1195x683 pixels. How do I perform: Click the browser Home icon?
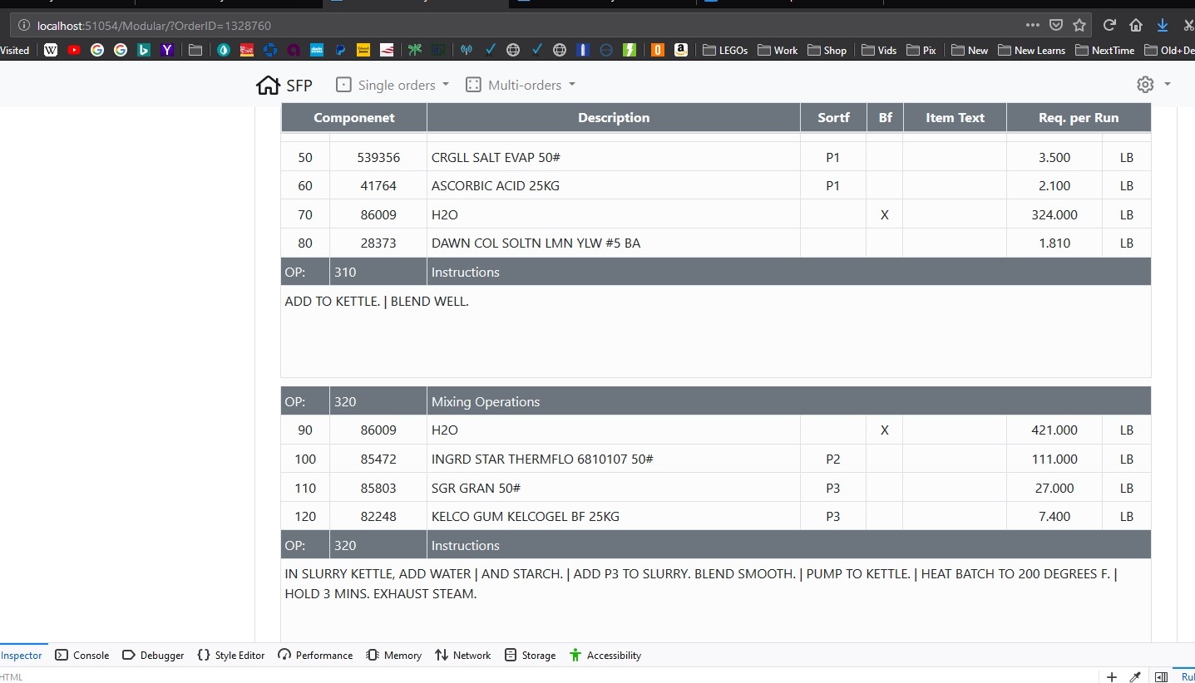(1136, 25)
